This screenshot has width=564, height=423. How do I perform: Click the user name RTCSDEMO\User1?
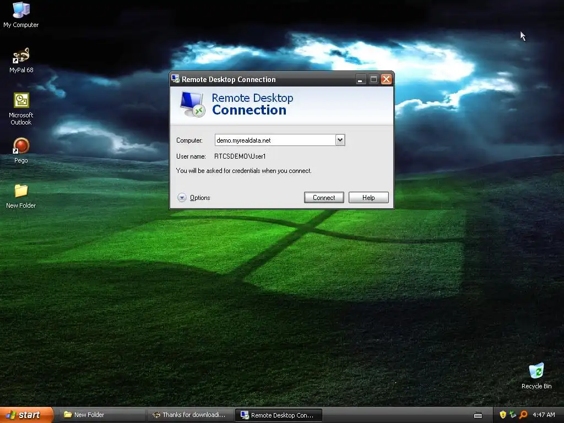(x=240, y=156)
